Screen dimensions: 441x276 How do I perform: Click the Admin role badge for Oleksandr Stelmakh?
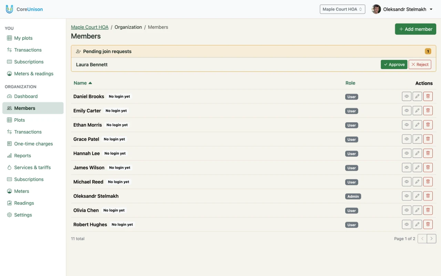pyautogui.click(x=353, y=196)
